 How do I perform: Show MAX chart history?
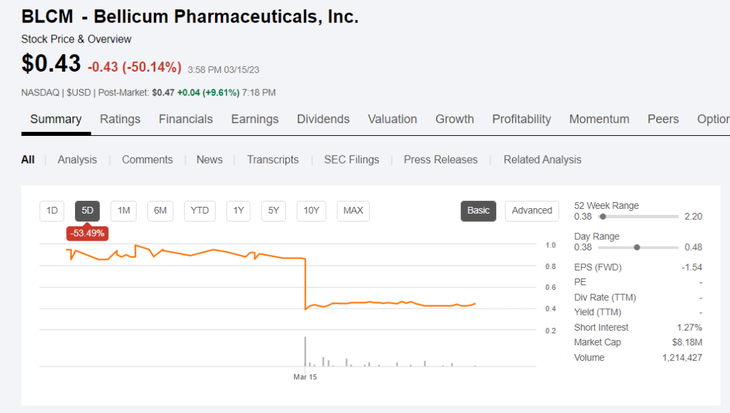[353, 210]
